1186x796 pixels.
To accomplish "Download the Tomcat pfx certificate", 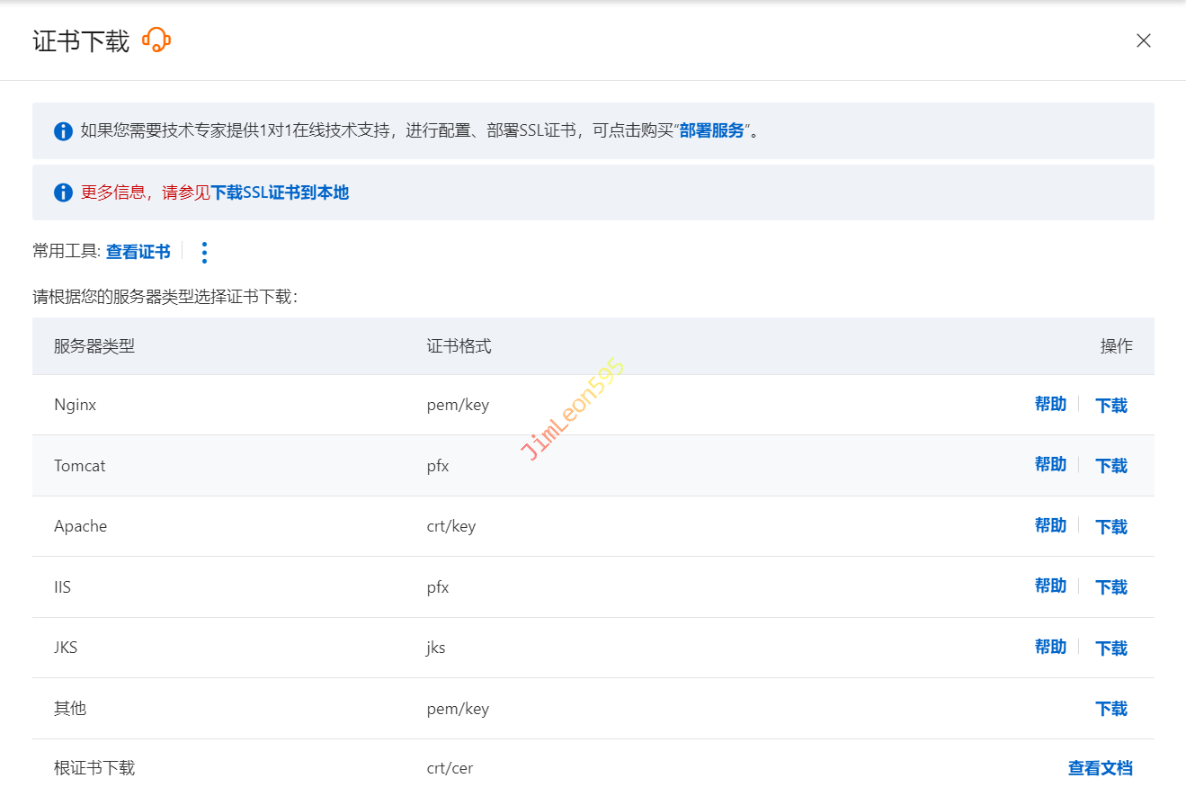I will [x=1110, y=466].
